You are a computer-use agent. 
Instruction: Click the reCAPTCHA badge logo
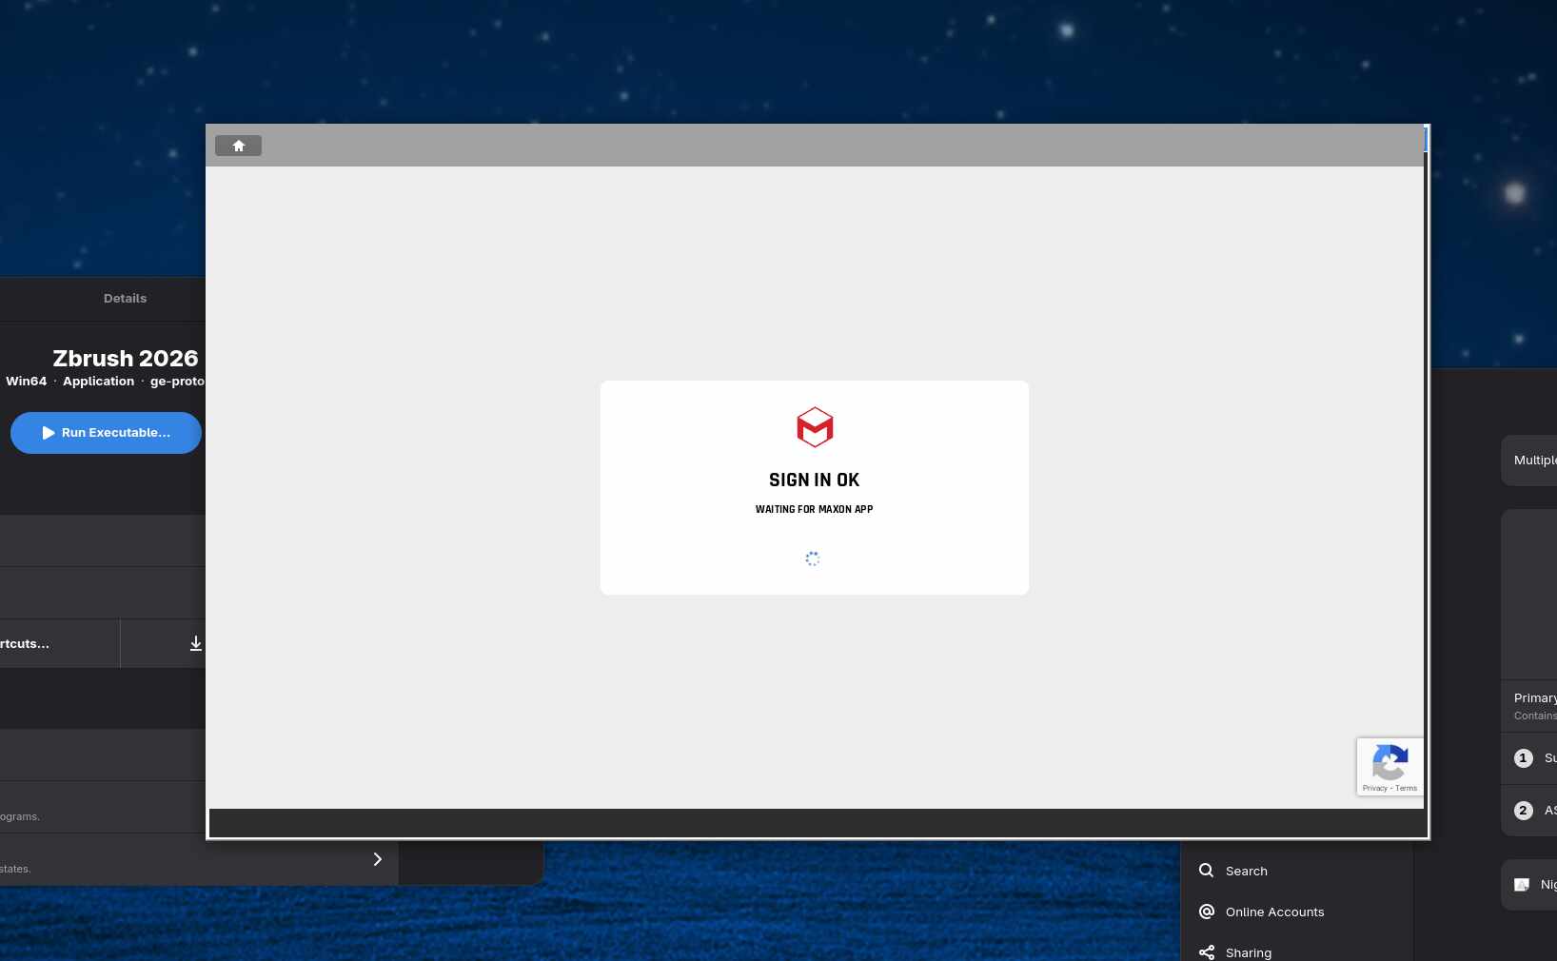click(x=1389, y=761)
